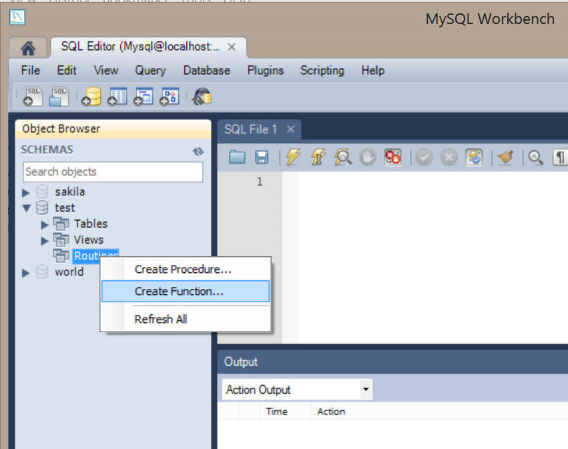
Task: Select the world schema
Action: pos(69,272)
